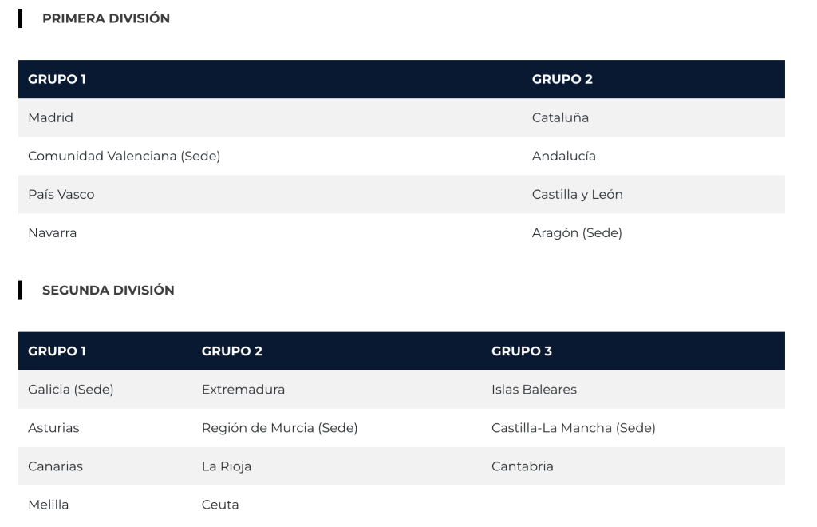
Task: Select Islas Baleares entry
Action: point(534,390)
